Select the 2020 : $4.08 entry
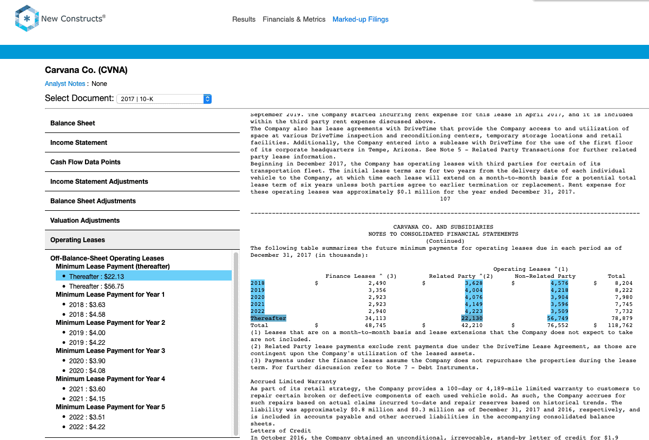 tap(87, 371)
